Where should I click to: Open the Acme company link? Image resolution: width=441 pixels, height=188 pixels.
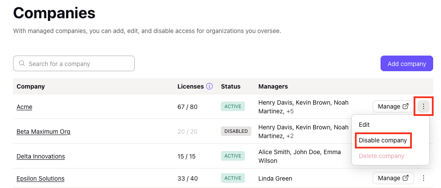pyautogui.click(x=24, y=107)
